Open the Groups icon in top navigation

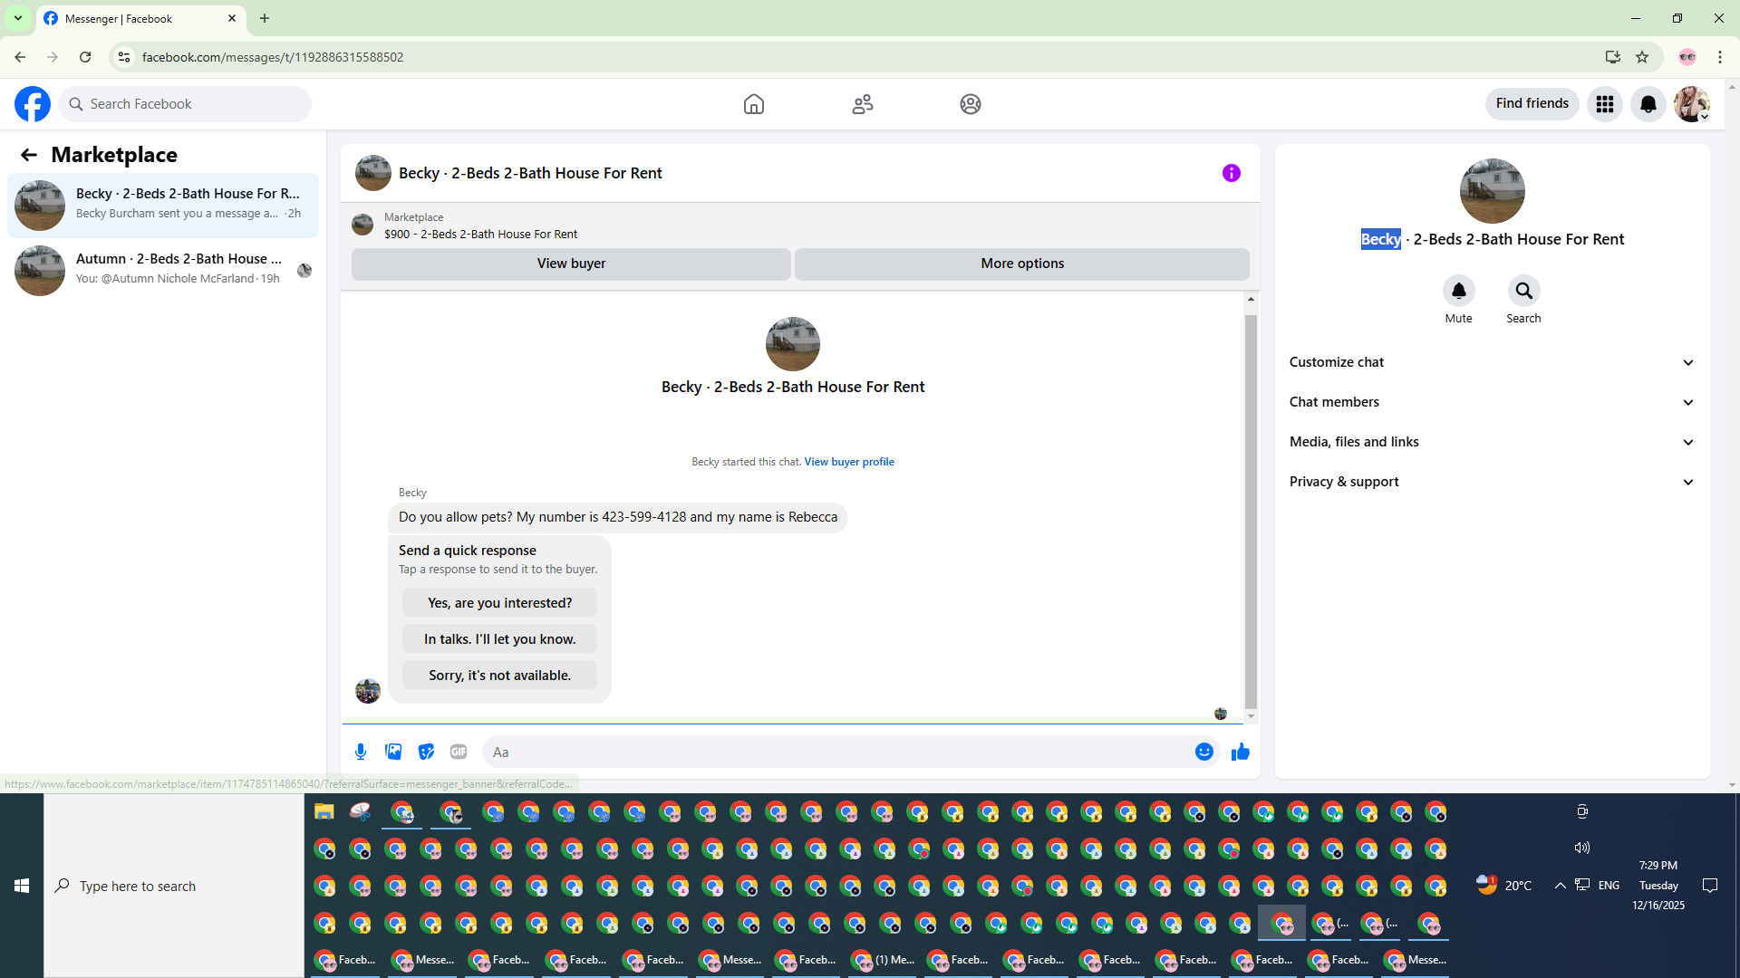tap(971, 104)
